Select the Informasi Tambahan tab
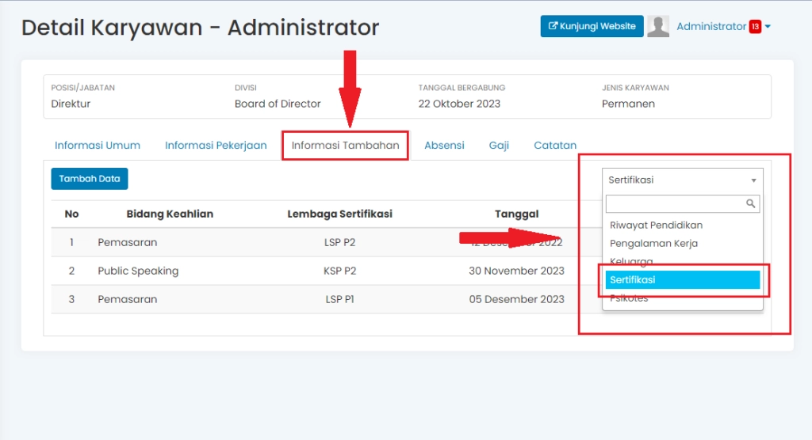This screenshot has height=440, width=812. [345, 146]
